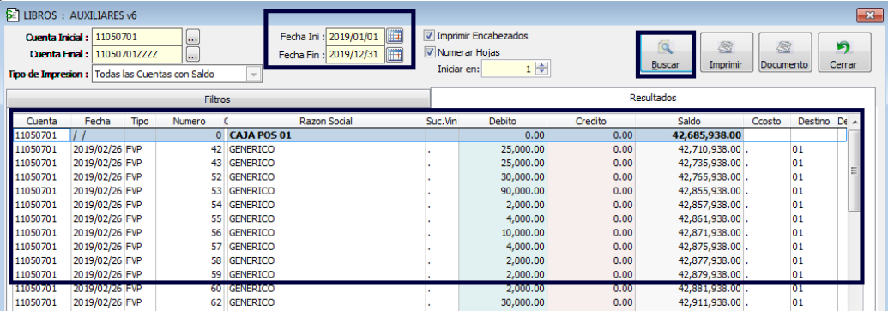Click the Fecha Ini date field
The image size is (888, 311).
pos(355,36)
